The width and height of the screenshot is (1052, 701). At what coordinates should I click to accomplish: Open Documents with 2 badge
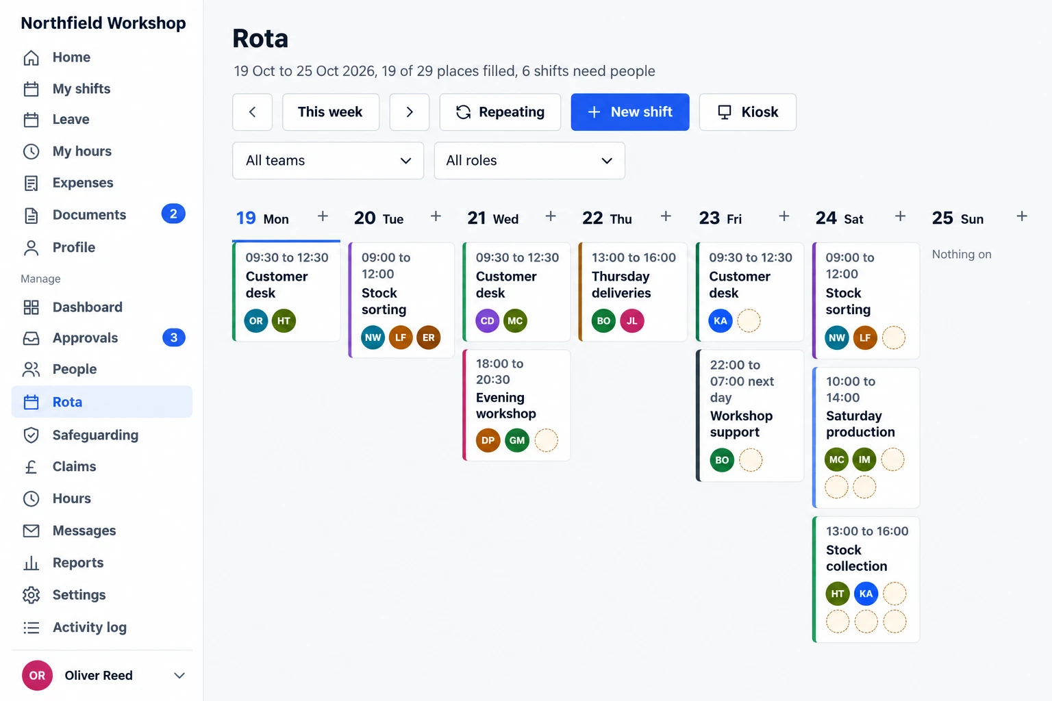[x=102, y=215]
